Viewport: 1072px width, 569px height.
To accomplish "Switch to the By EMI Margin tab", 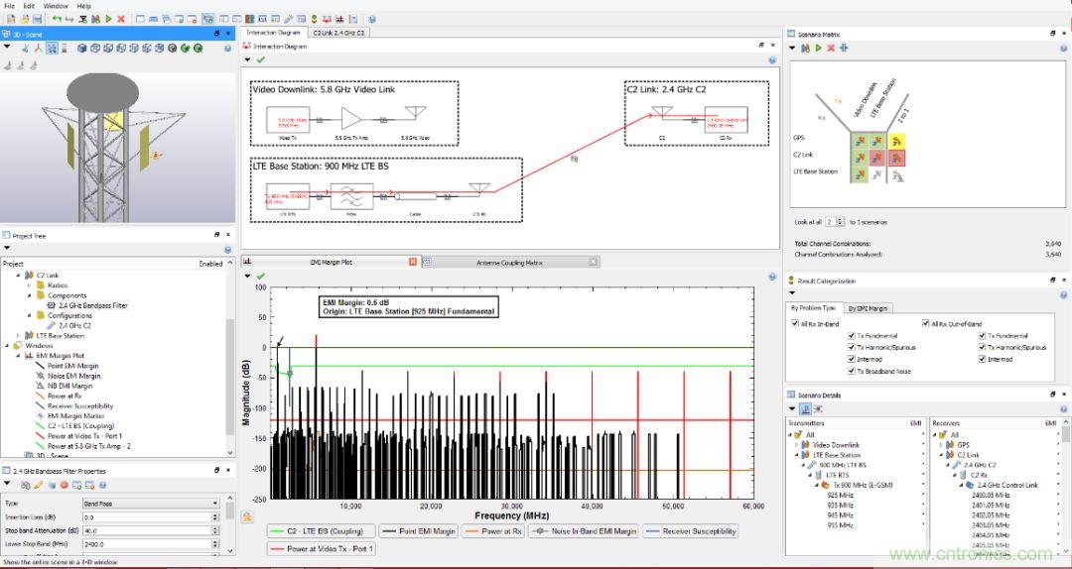I will 869,308.
